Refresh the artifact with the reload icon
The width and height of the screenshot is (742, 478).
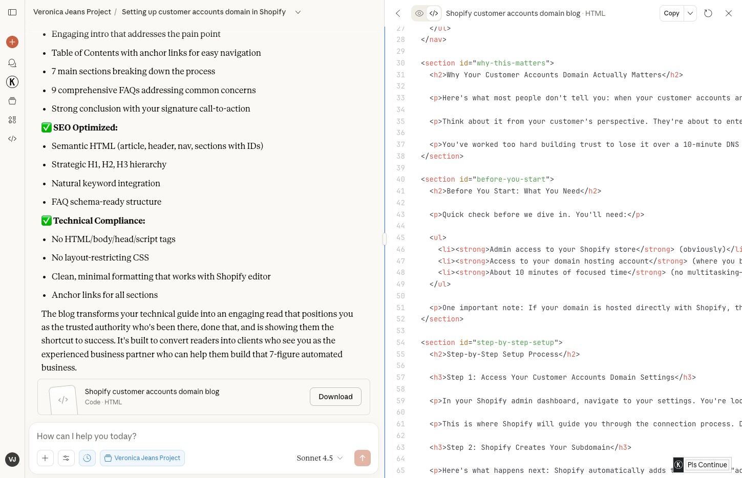pos(708,13)
